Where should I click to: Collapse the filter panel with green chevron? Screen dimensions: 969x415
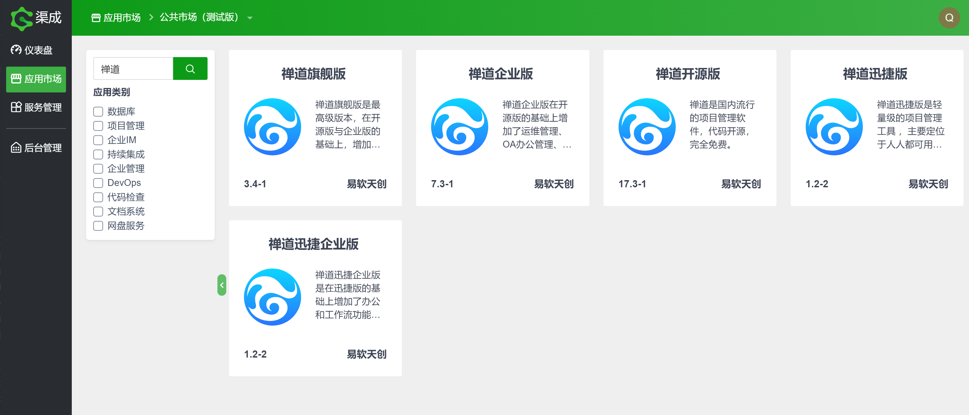pos(221,285)
